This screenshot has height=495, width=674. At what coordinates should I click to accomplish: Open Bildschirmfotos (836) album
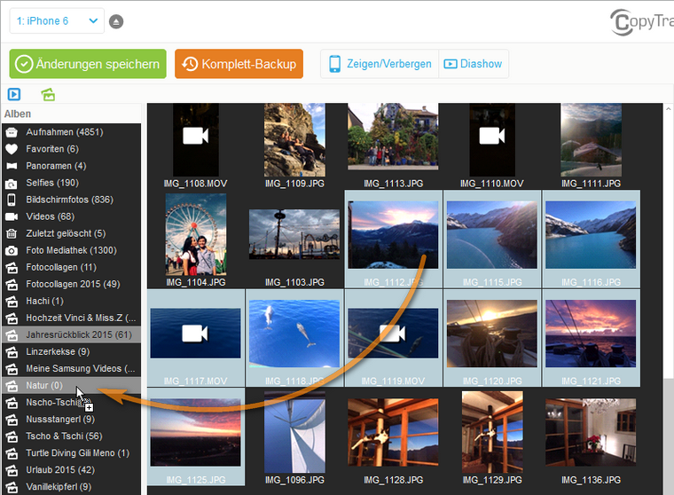pyautogui.click(x=71, y=200)
